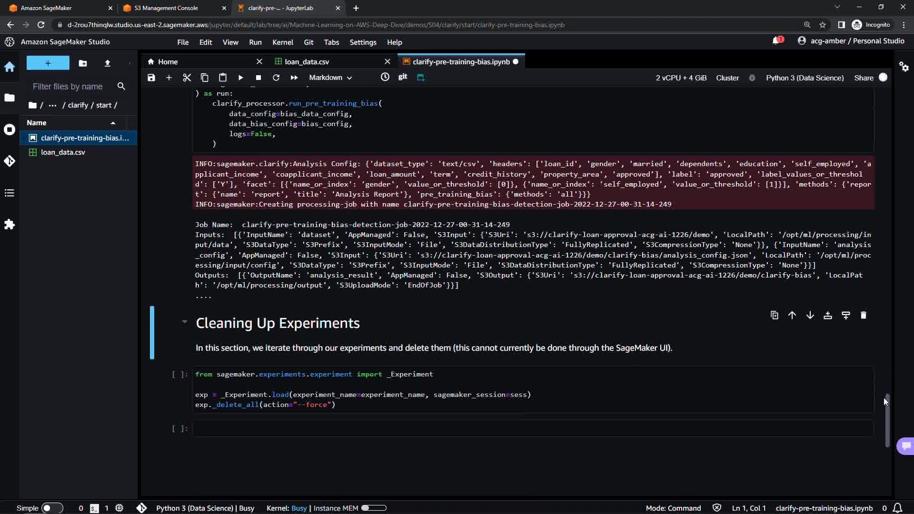
Task: Open the Git sidebar panel icon
Action: [10, 161]
